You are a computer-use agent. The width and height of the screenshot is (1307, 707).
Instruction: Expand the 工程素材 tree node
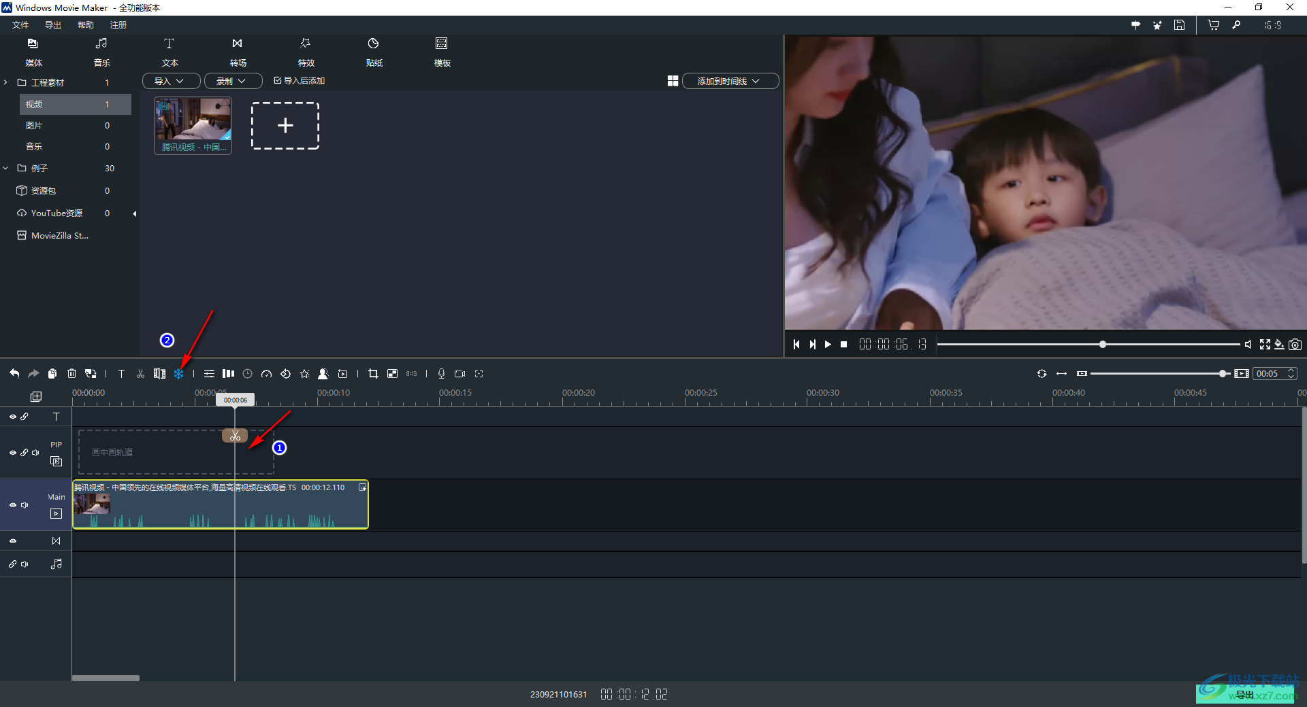click(x=6, y=82)
